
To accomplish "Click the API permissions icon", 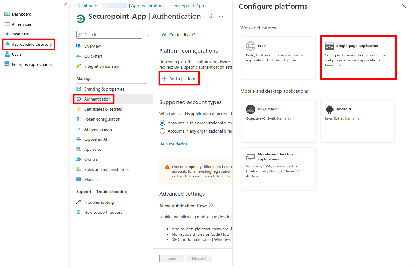I will [x=79, y=129].
